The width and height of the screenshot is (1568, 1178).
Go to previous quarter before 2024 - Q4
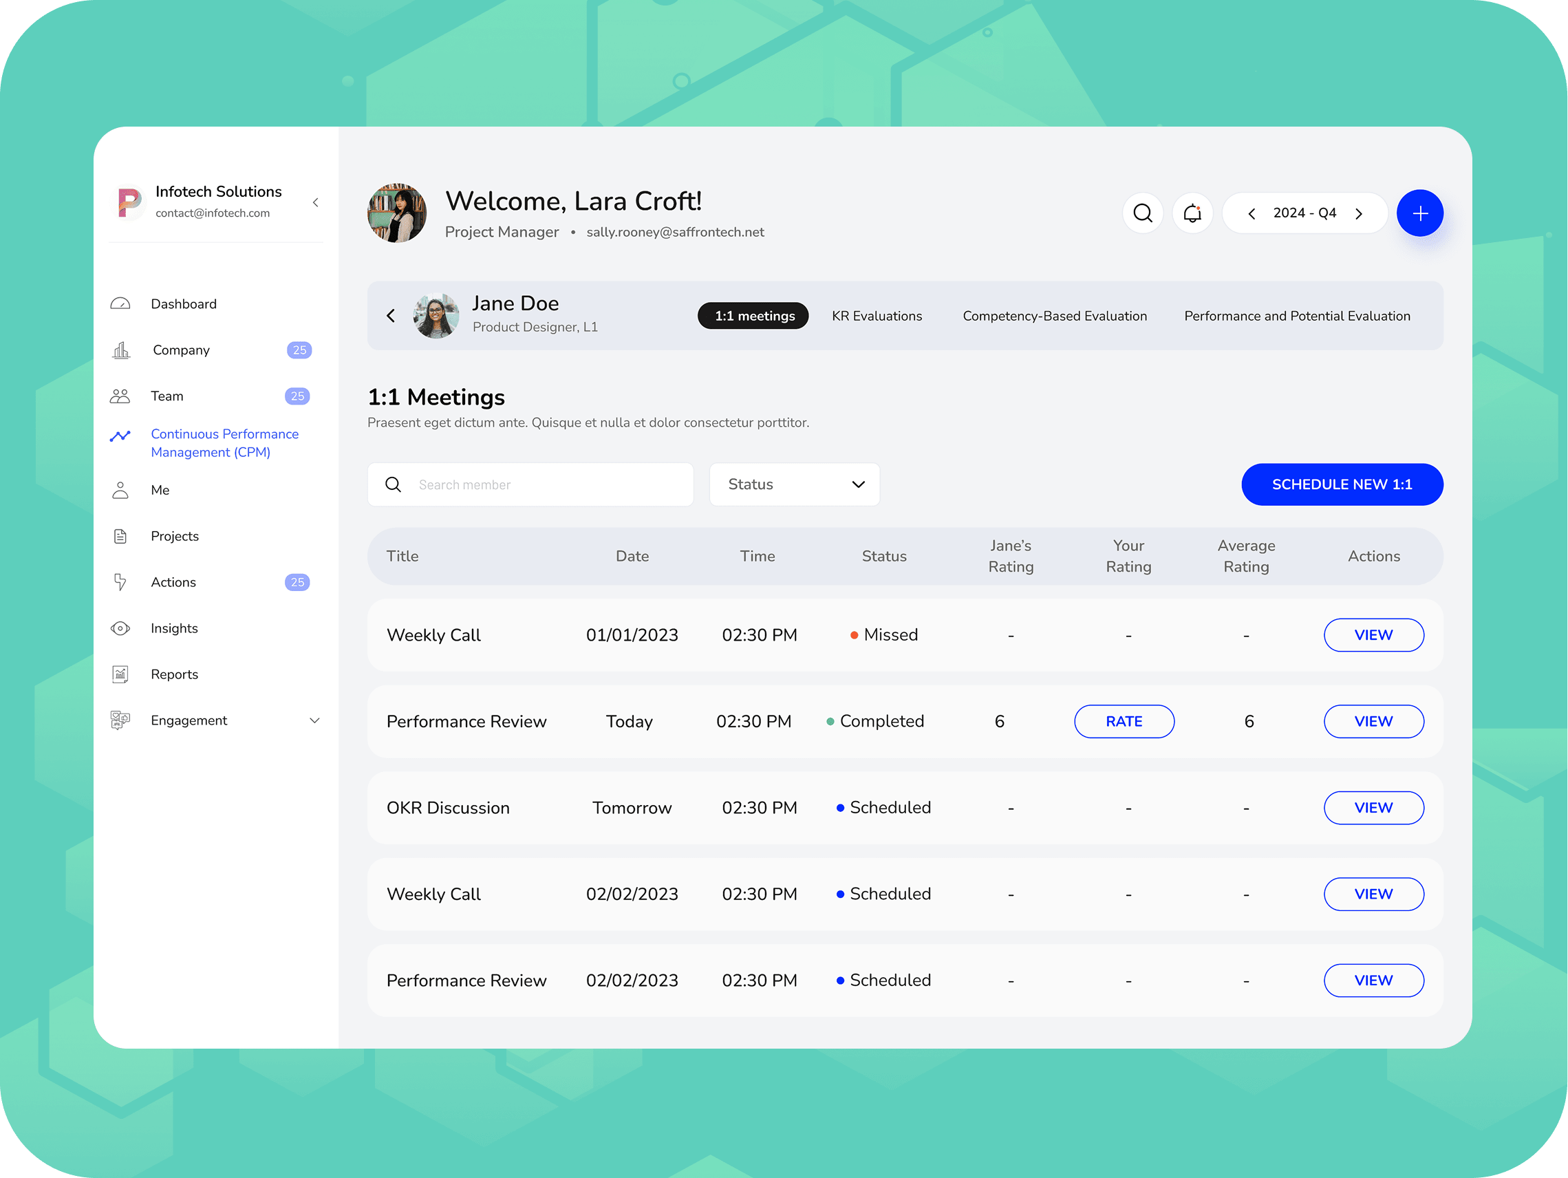(1251, 213)
